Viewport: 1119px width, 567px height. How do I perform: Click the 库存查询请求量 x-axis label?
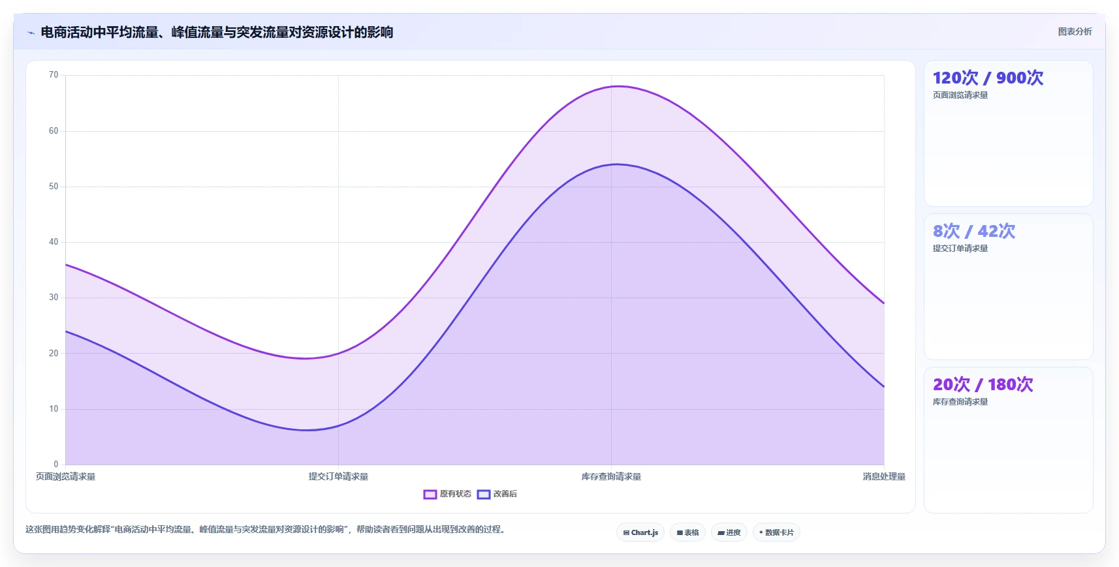pyautogui.click(x=611, y=477)
